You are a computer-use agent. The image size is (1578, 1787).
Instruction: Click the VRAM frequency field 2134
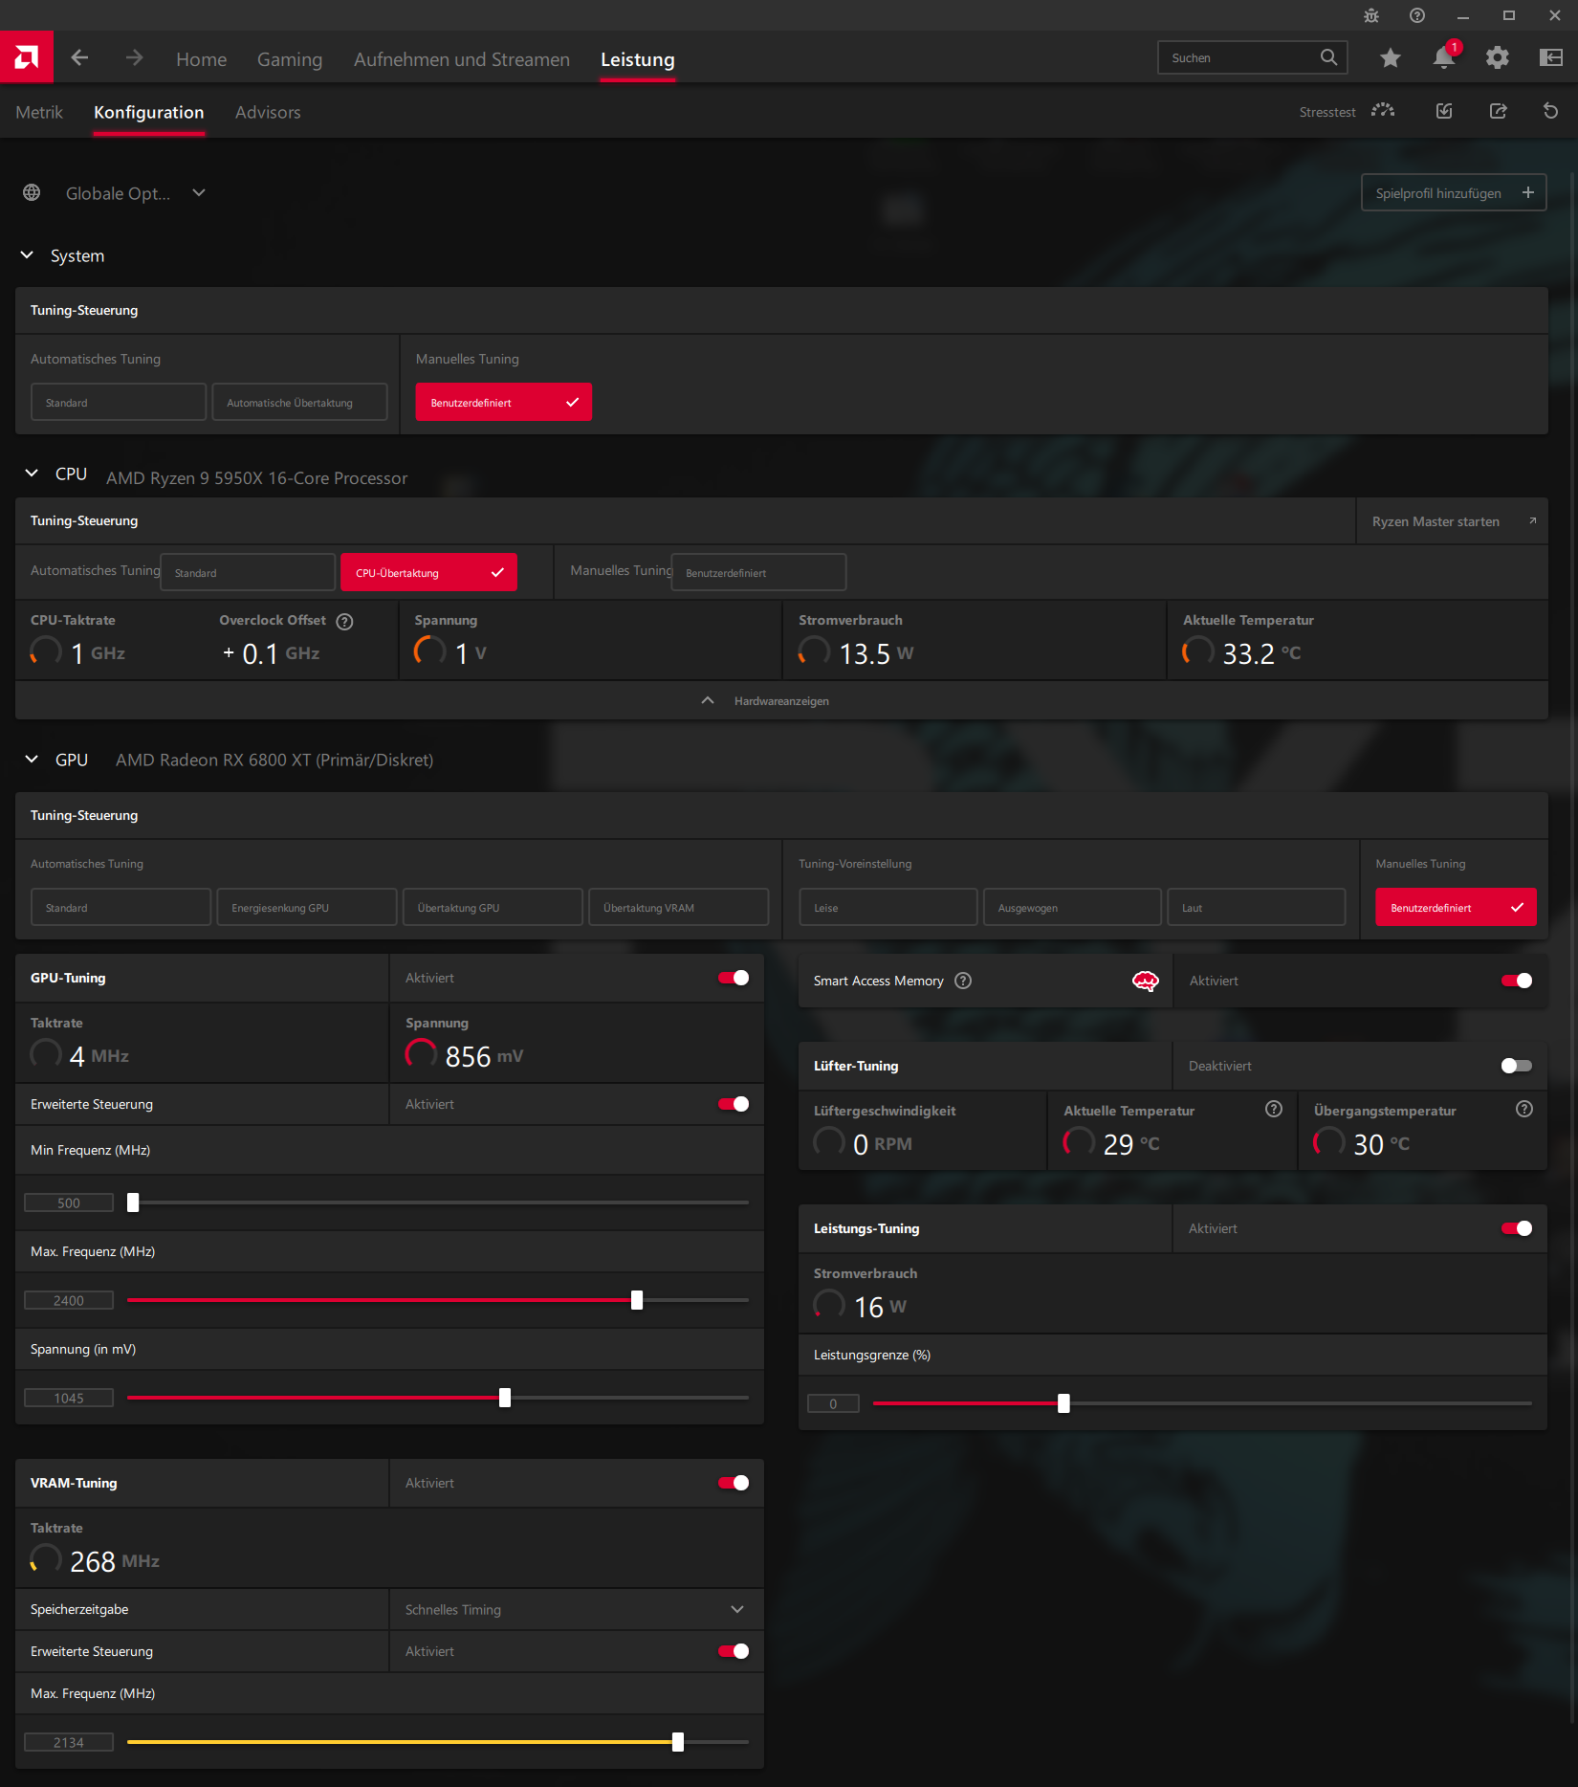coord(69,1742)
